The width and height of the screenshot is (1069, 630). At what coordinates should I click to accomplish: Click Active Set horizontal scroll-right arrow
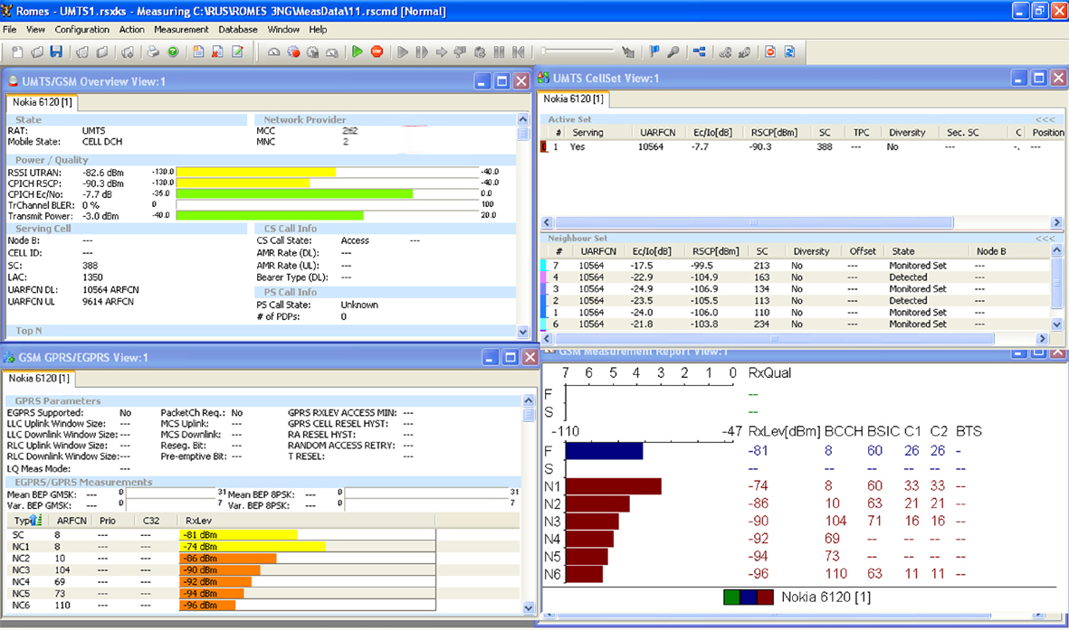point(1056,222)
